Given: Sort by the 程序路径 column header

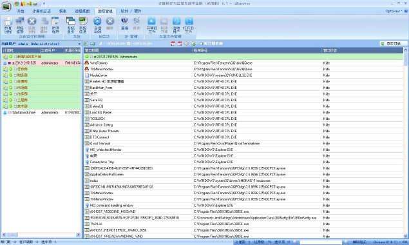Looking at the screenshot, I should point(257,50).
